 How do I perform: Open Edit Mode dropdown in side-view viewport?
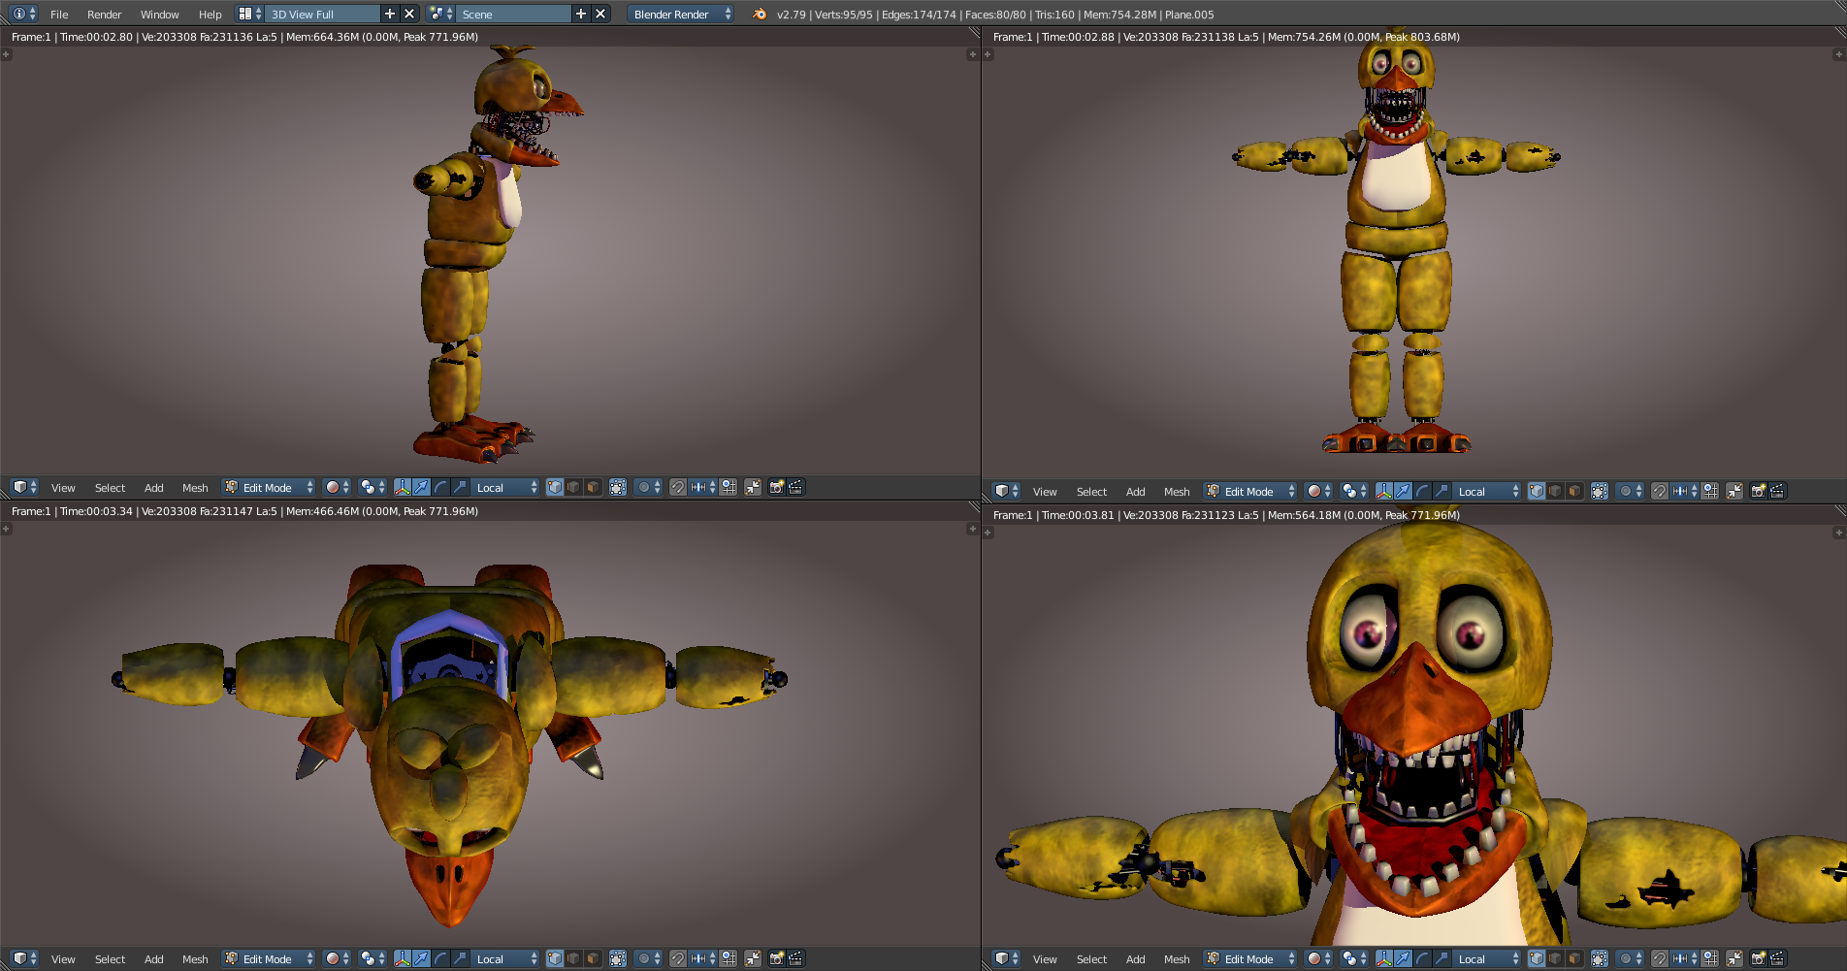coord(269,487)
